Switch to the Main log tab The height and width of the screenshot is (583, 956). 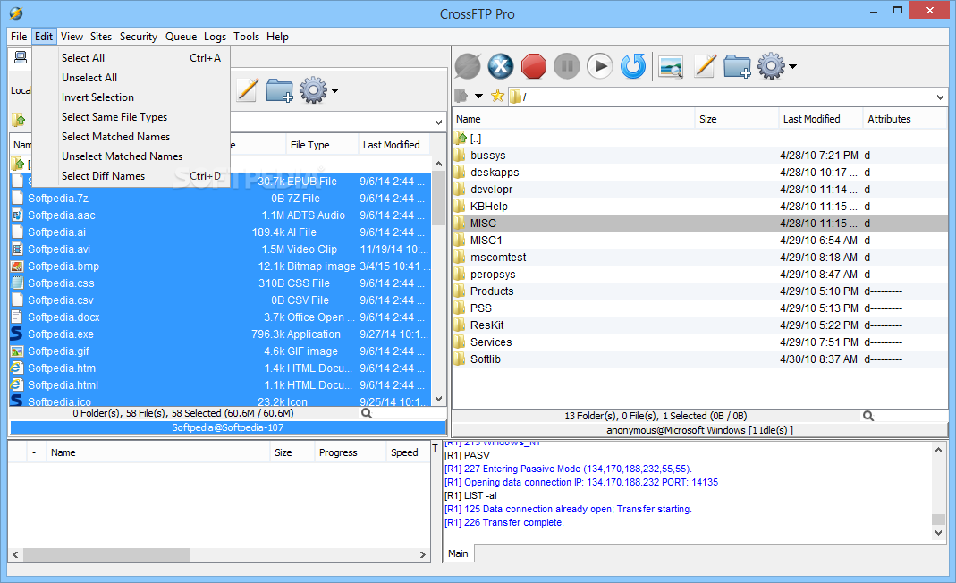[x=459, y=553]
